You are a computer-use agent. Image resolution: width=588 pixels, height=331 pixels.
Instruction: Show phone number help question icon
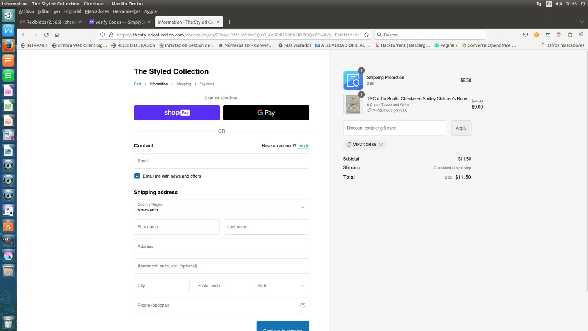click(x=303, y=305)
